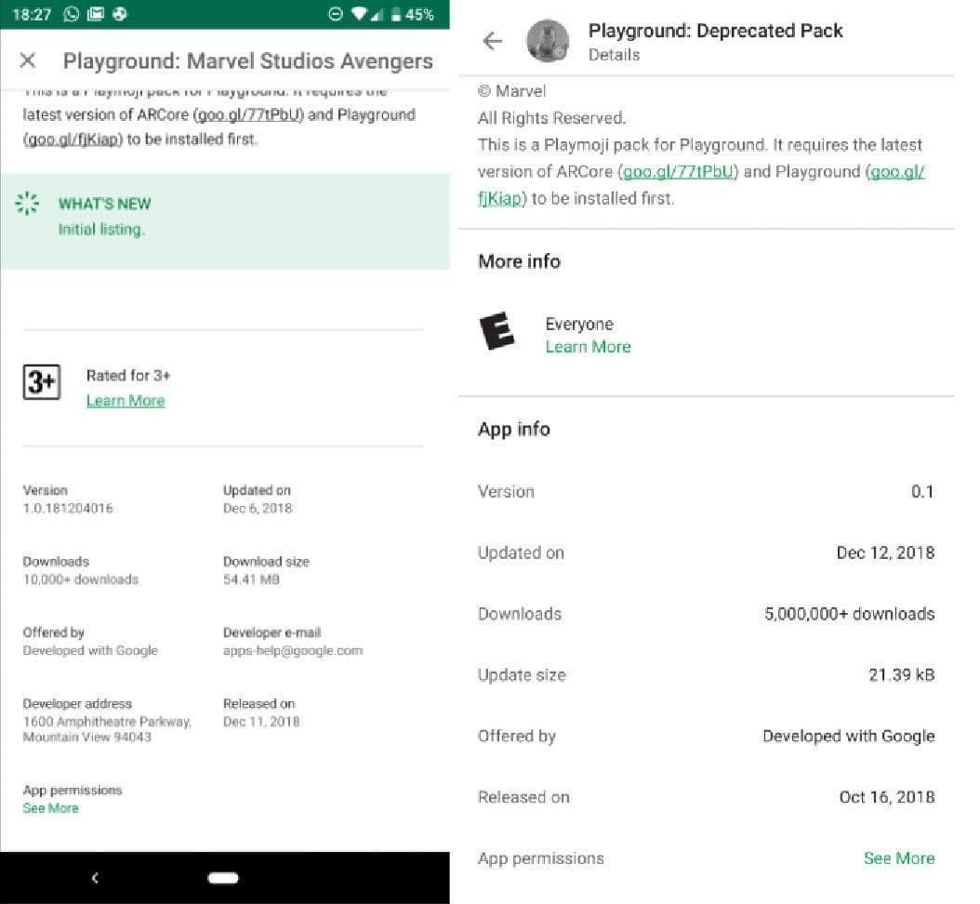Select 'Dec 11, 2018' released date

pyautogui.click(x=261, y=722)
